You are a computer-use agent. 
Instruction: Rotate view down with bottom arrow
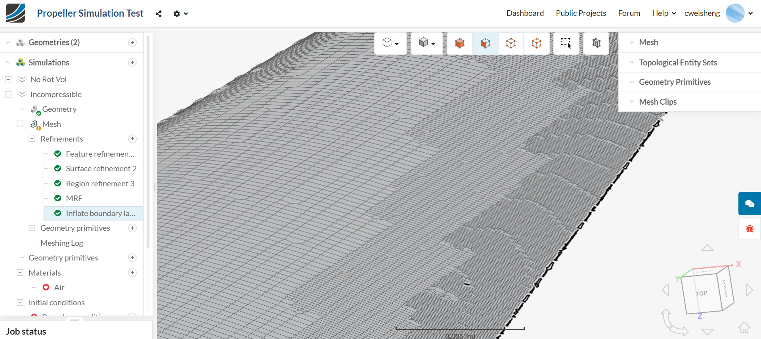click(707, 332)
